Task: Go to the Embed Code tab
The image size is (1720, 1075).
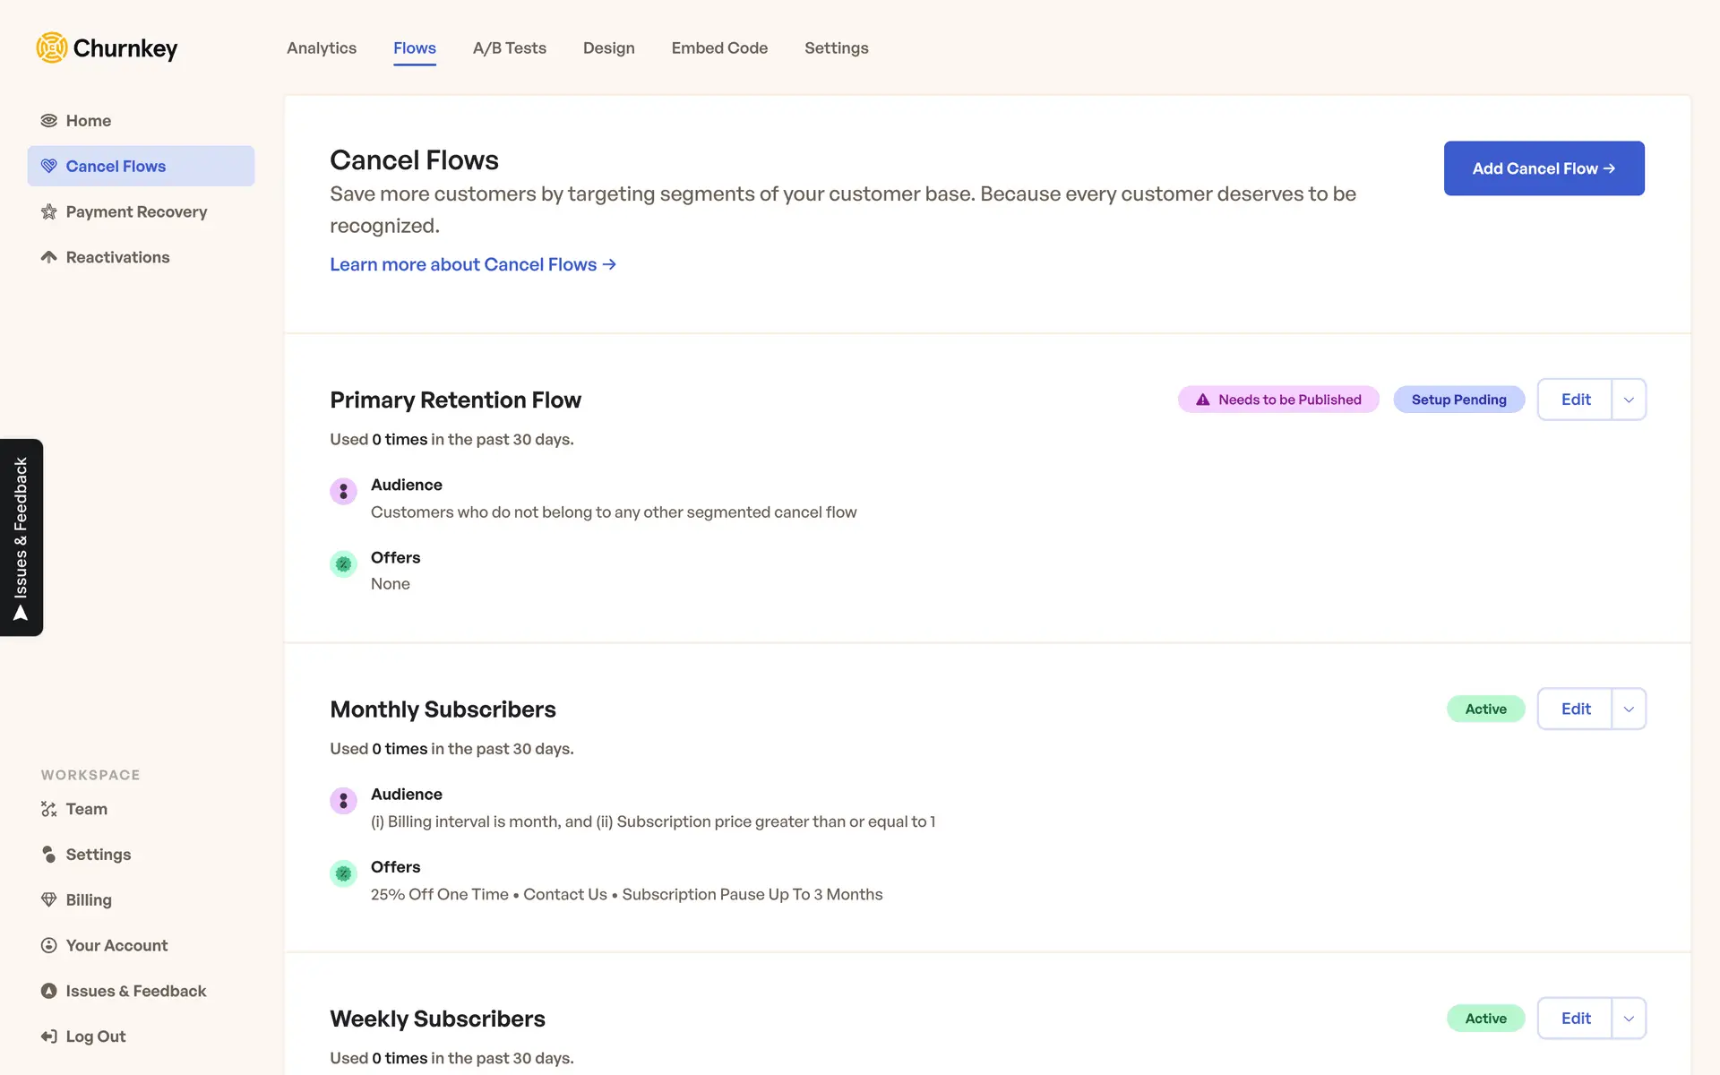Action: (719, 48)
